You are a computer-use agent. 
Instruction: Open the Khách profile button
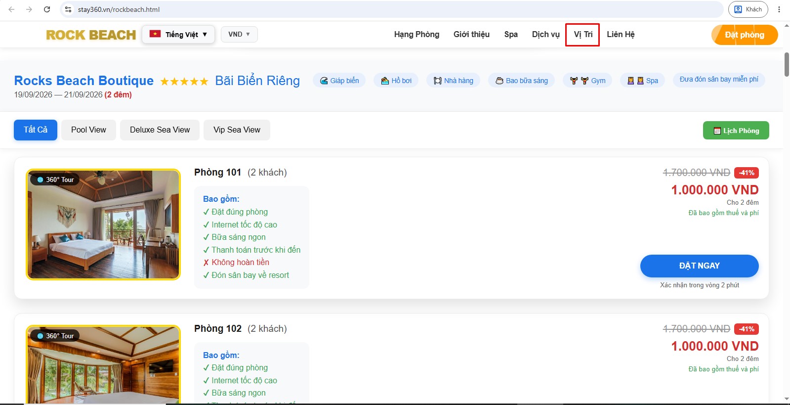(x=748, y=9)
